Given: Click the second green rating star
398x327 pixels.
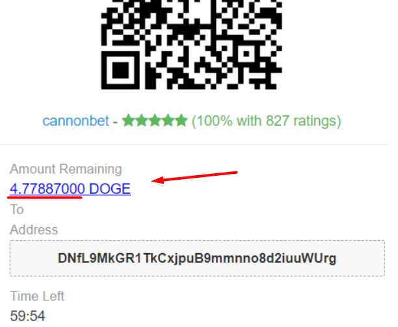Looking at the screenshot, I should coord(141,120).
